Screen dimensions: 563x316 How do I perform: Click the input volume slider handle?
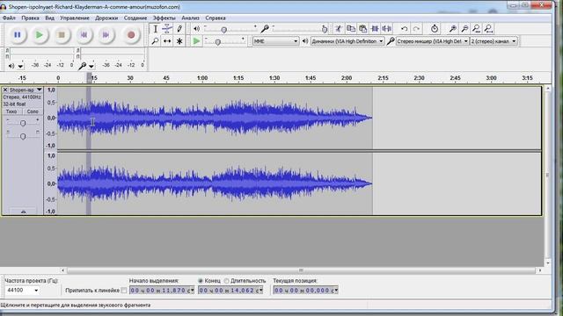(325, 30)
